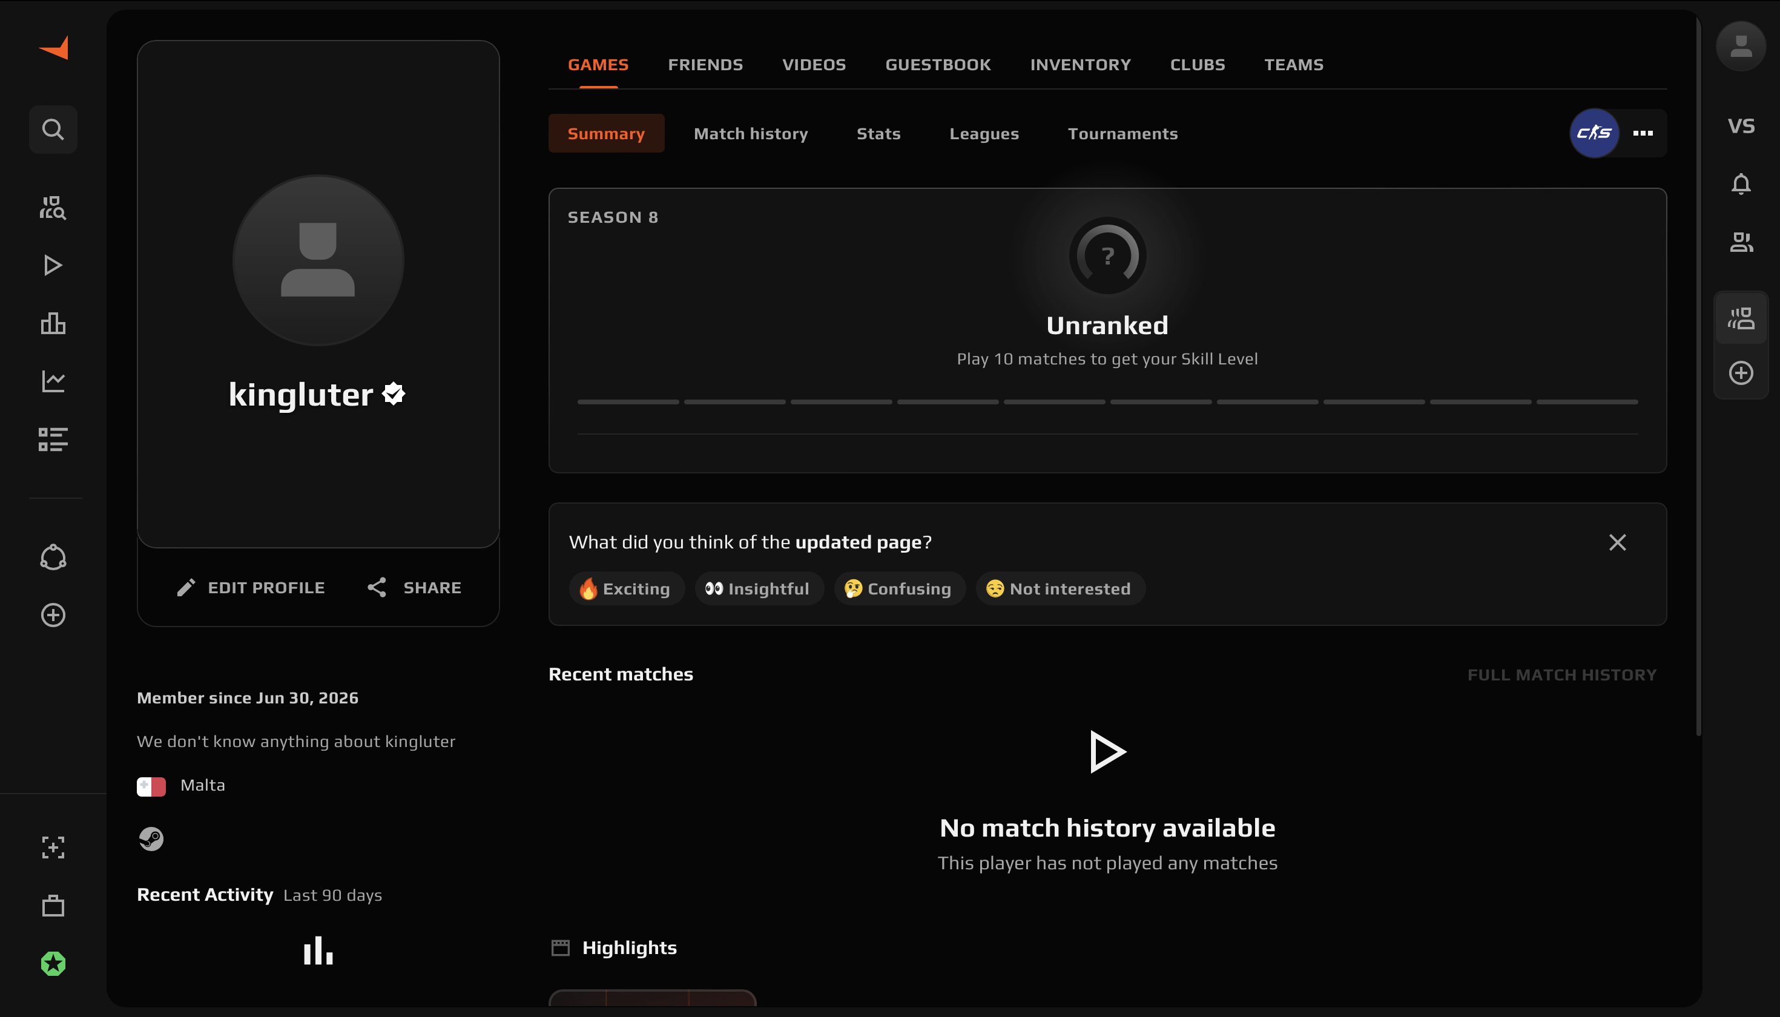Open the CLUBS tab

click(x=1198, y=65)
